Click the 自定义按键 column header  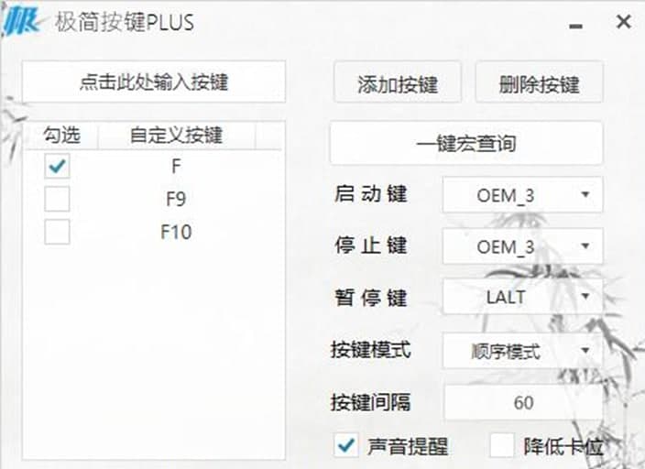click(x=176, y=136)
